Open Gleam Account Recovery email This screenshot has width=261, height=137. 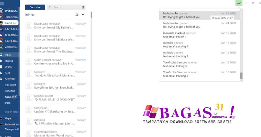point(55,62)
